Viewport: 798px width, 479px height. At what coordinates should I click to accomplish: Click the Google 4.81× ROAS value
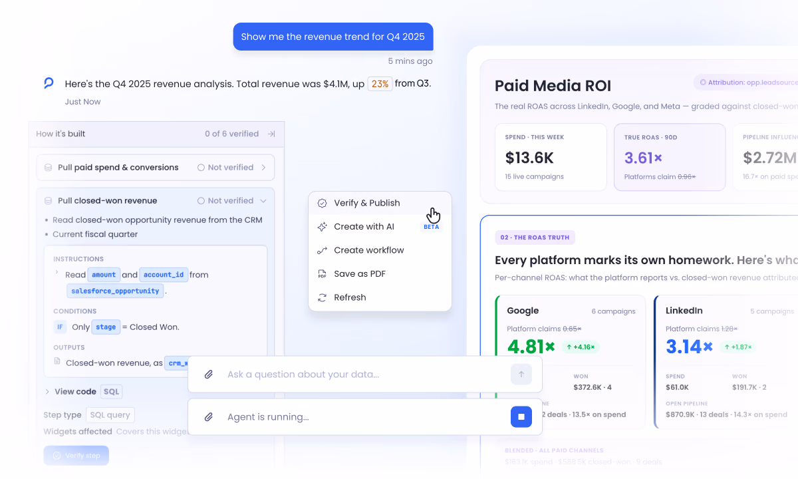[531, 347]
